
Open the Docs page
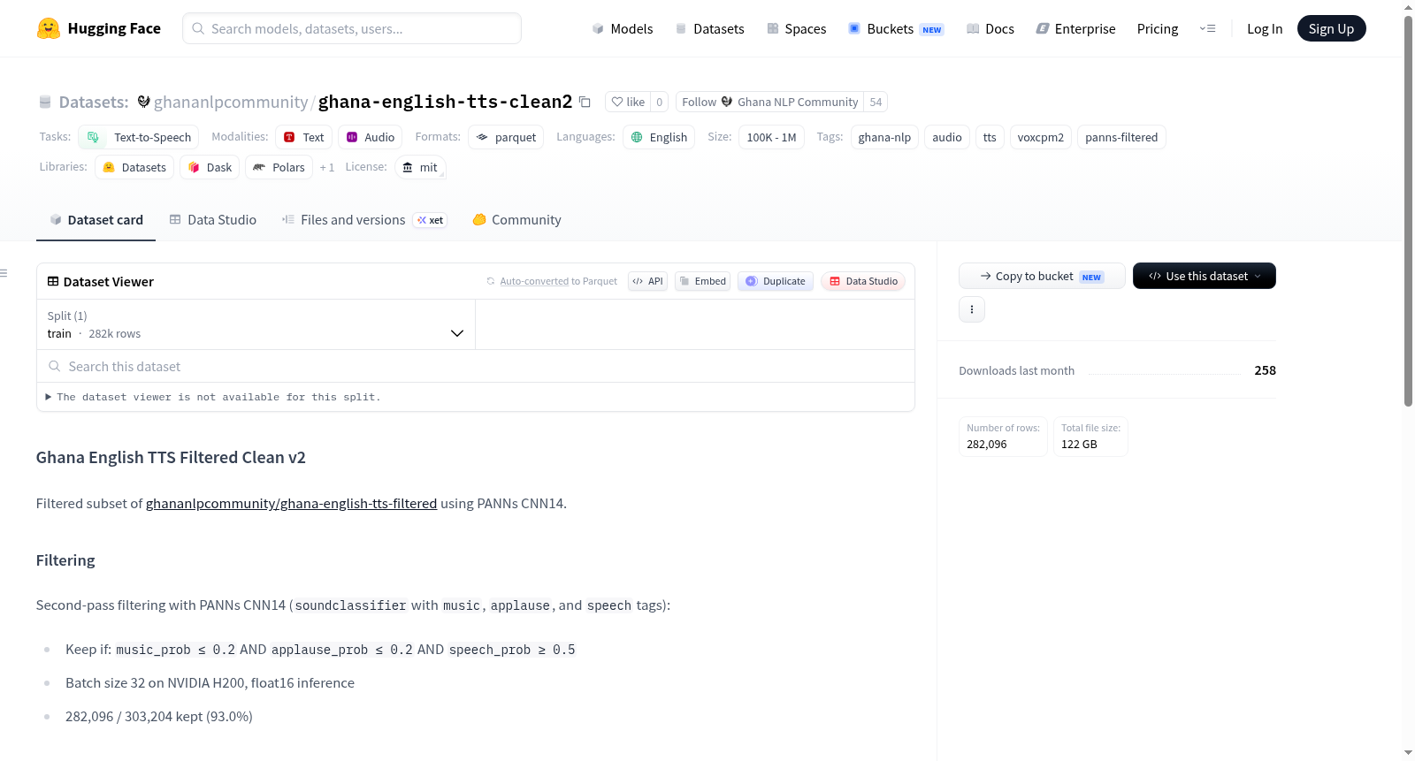pos(990,28)
